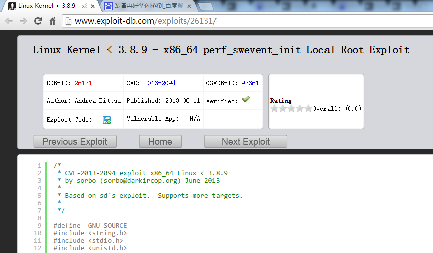
Task: Return to Home page button
Action: (x=160, y=141)
